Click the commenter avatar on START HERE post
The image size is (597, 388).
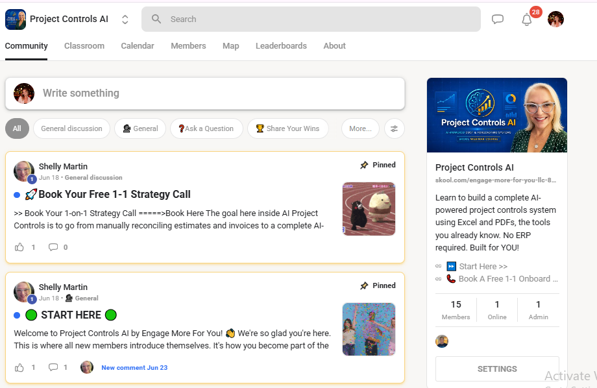coord(87,367)
